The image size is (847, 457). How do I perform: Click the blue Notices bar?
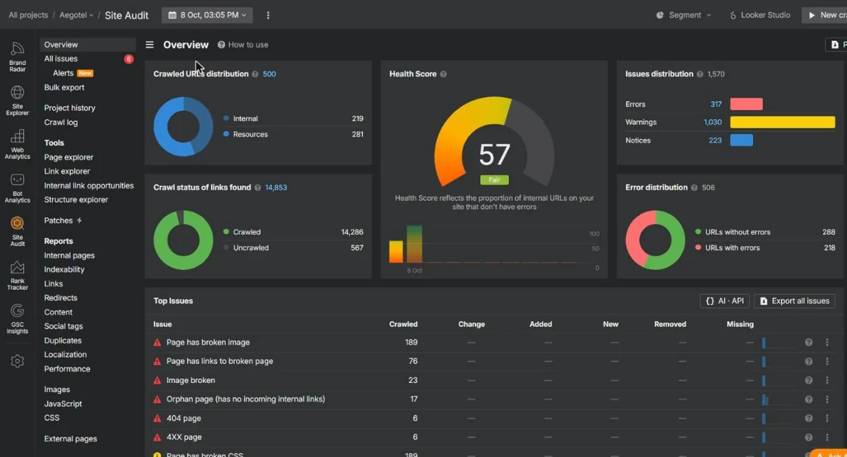pyautogui.click(x=741, y=140)
